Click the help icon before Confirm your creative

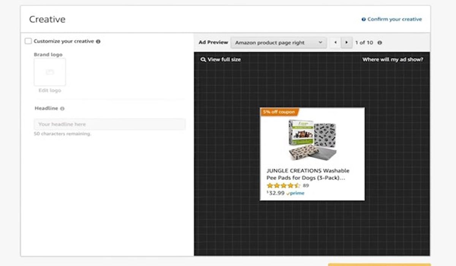coord(364,19)
